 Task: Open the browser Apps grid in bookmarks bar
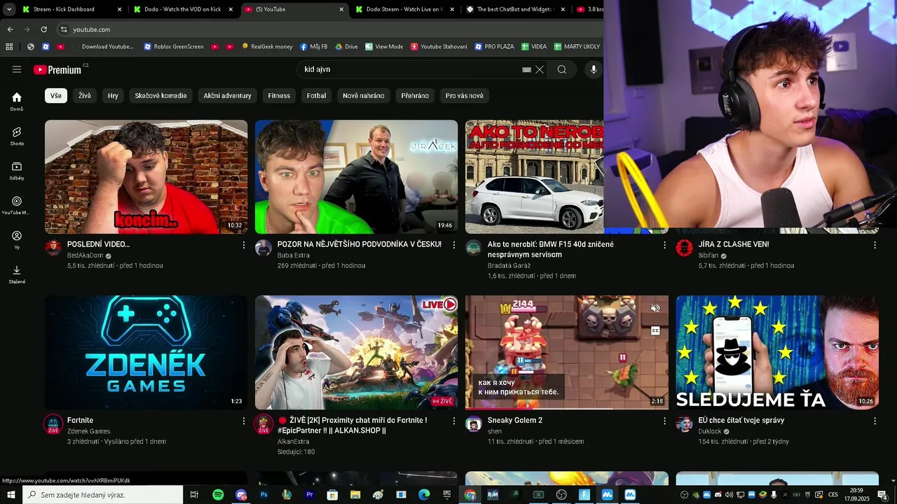coord(9,46)
